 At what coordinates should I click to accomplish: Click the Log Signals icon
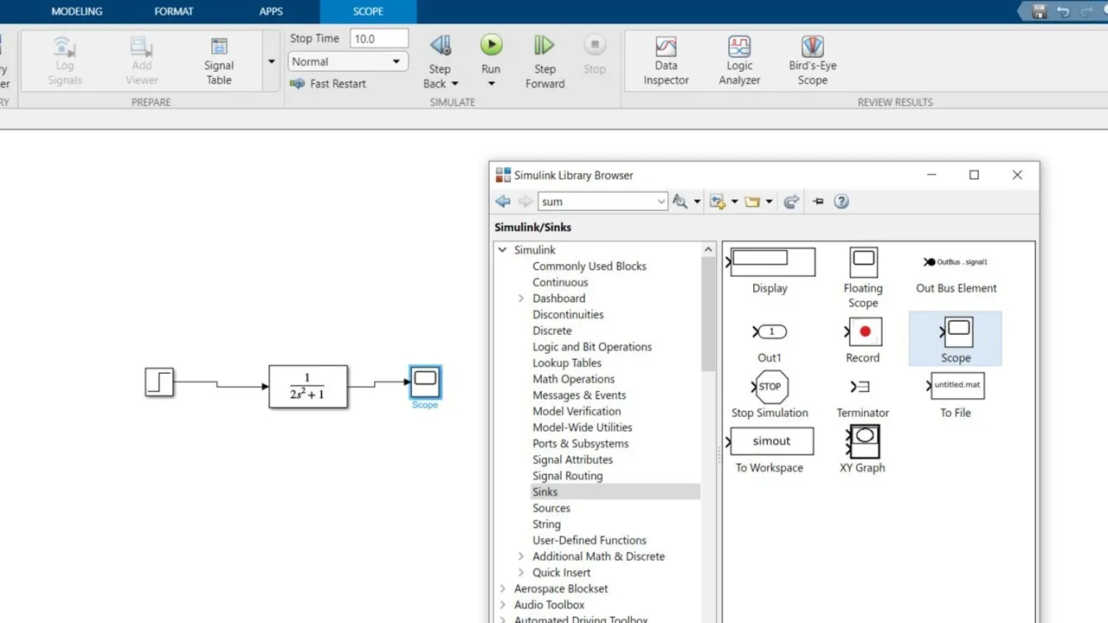64,47
